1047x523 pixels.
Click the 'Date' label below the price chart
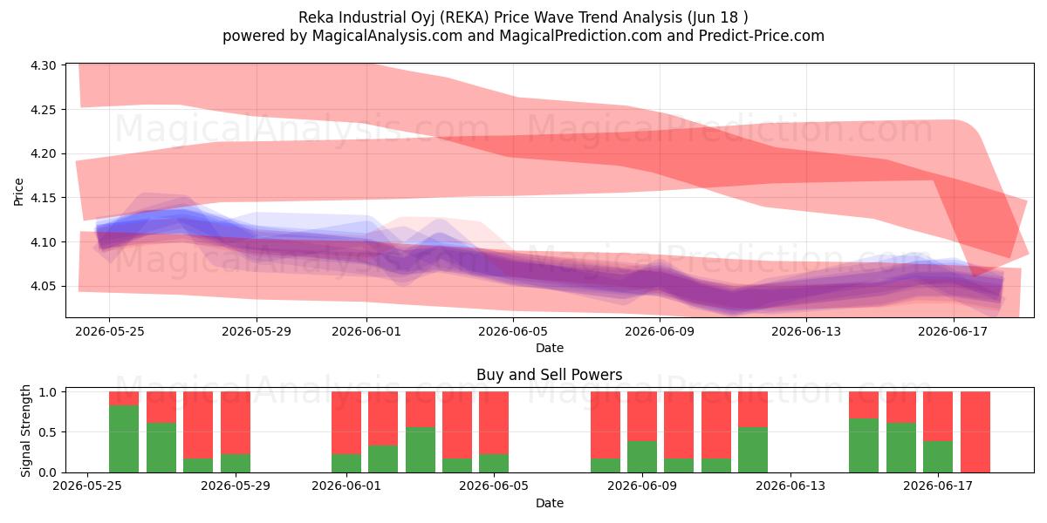[550, 348]
